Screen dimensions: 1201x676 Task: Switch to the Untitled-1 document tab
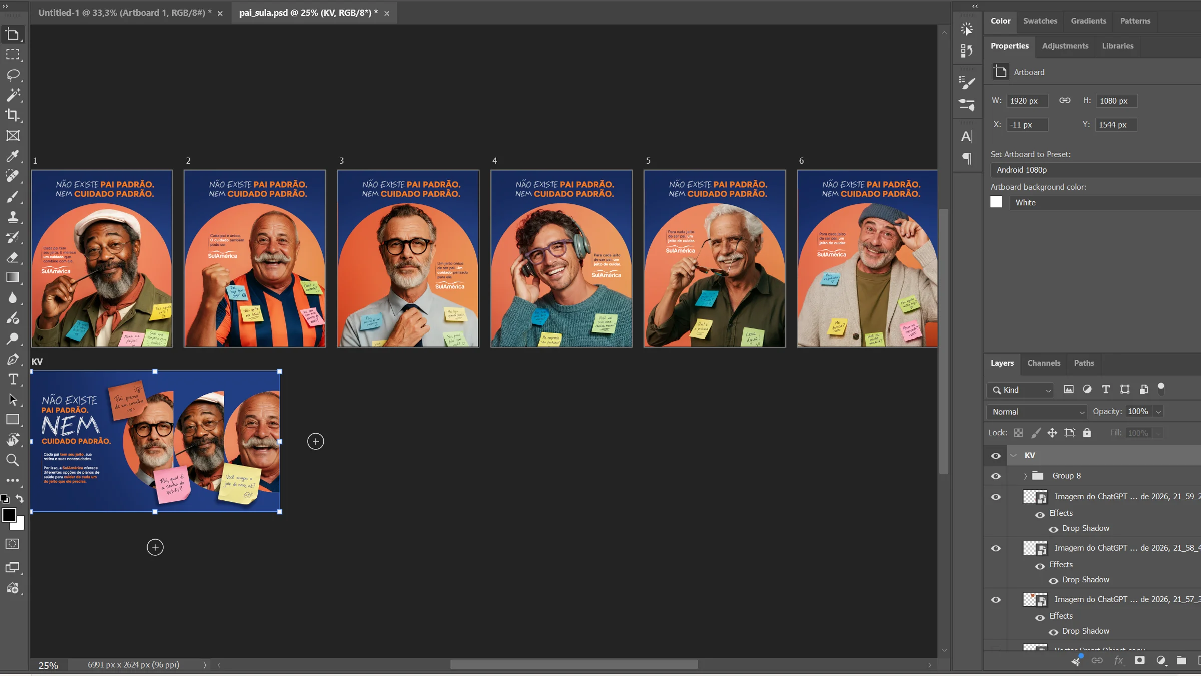click(x=124, y=13)
